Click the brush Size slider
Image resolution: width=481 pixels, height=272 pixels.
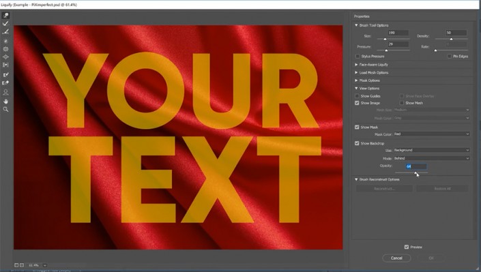(x=393, y=39)
